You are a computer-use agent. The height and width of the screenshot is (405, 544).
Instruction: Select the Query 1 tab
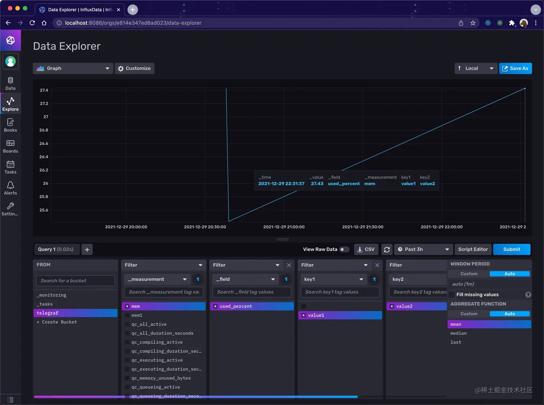point(56,249)
